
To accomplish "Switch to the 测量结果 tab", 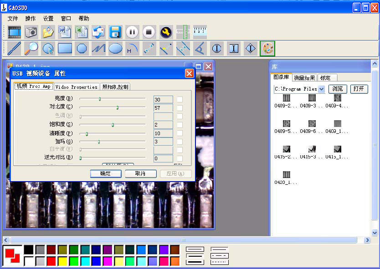I will (304, 78).
